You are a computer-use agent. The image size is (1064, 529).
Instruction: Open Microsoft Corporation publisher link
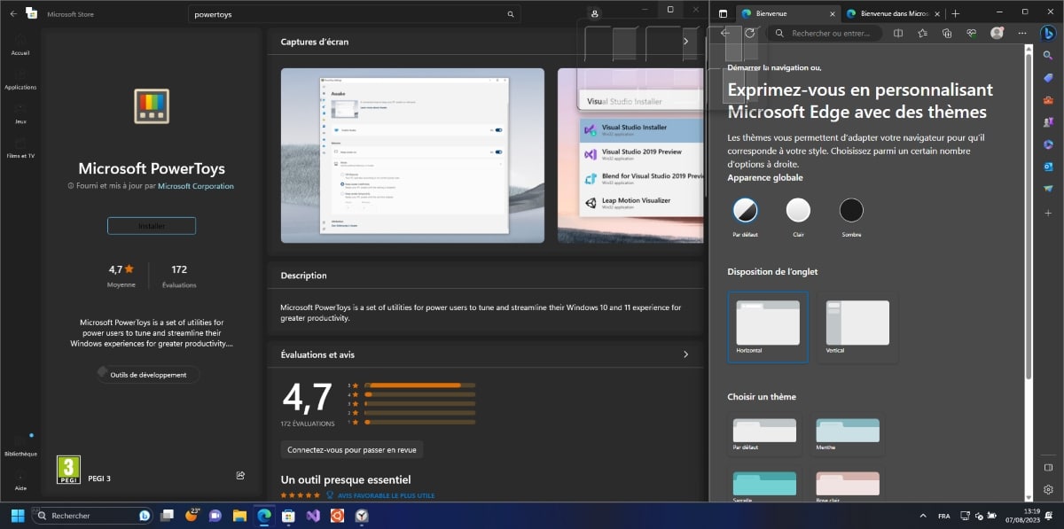tap(196, 186)
